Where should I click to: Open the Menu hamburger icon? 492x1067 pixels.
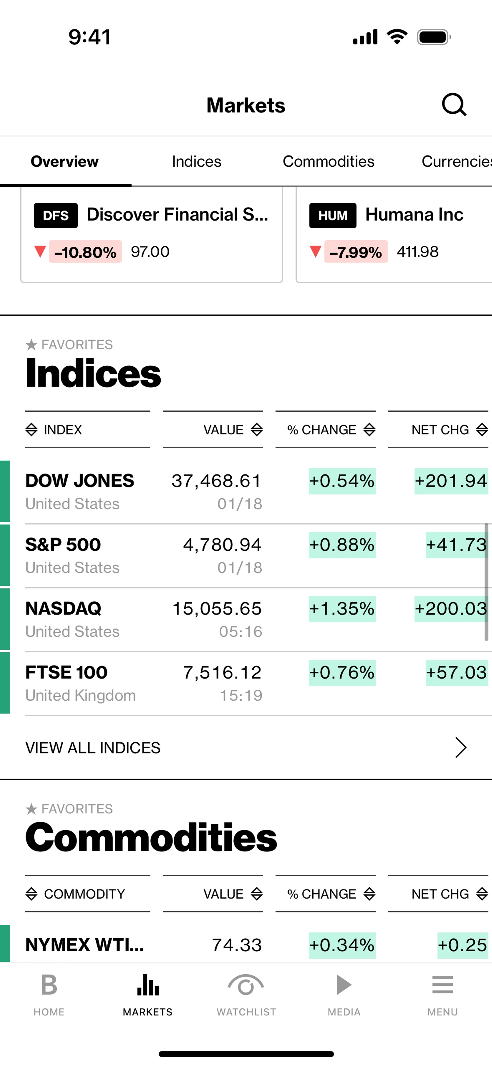tap(442, 985)
